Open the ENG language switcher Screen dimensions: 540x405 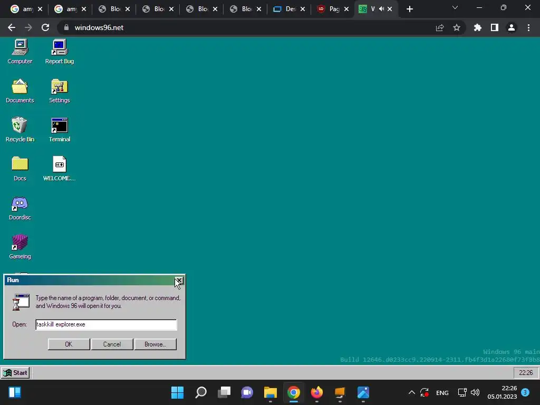(442, 392)
